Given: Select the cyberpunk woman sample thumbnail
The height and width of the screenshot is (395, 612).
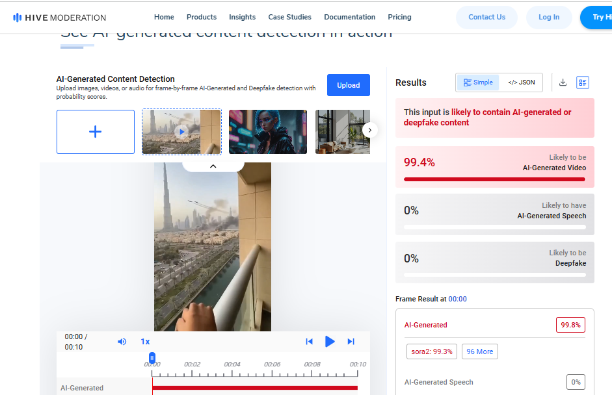Looking at the screenshot, I should pos(268,132).
